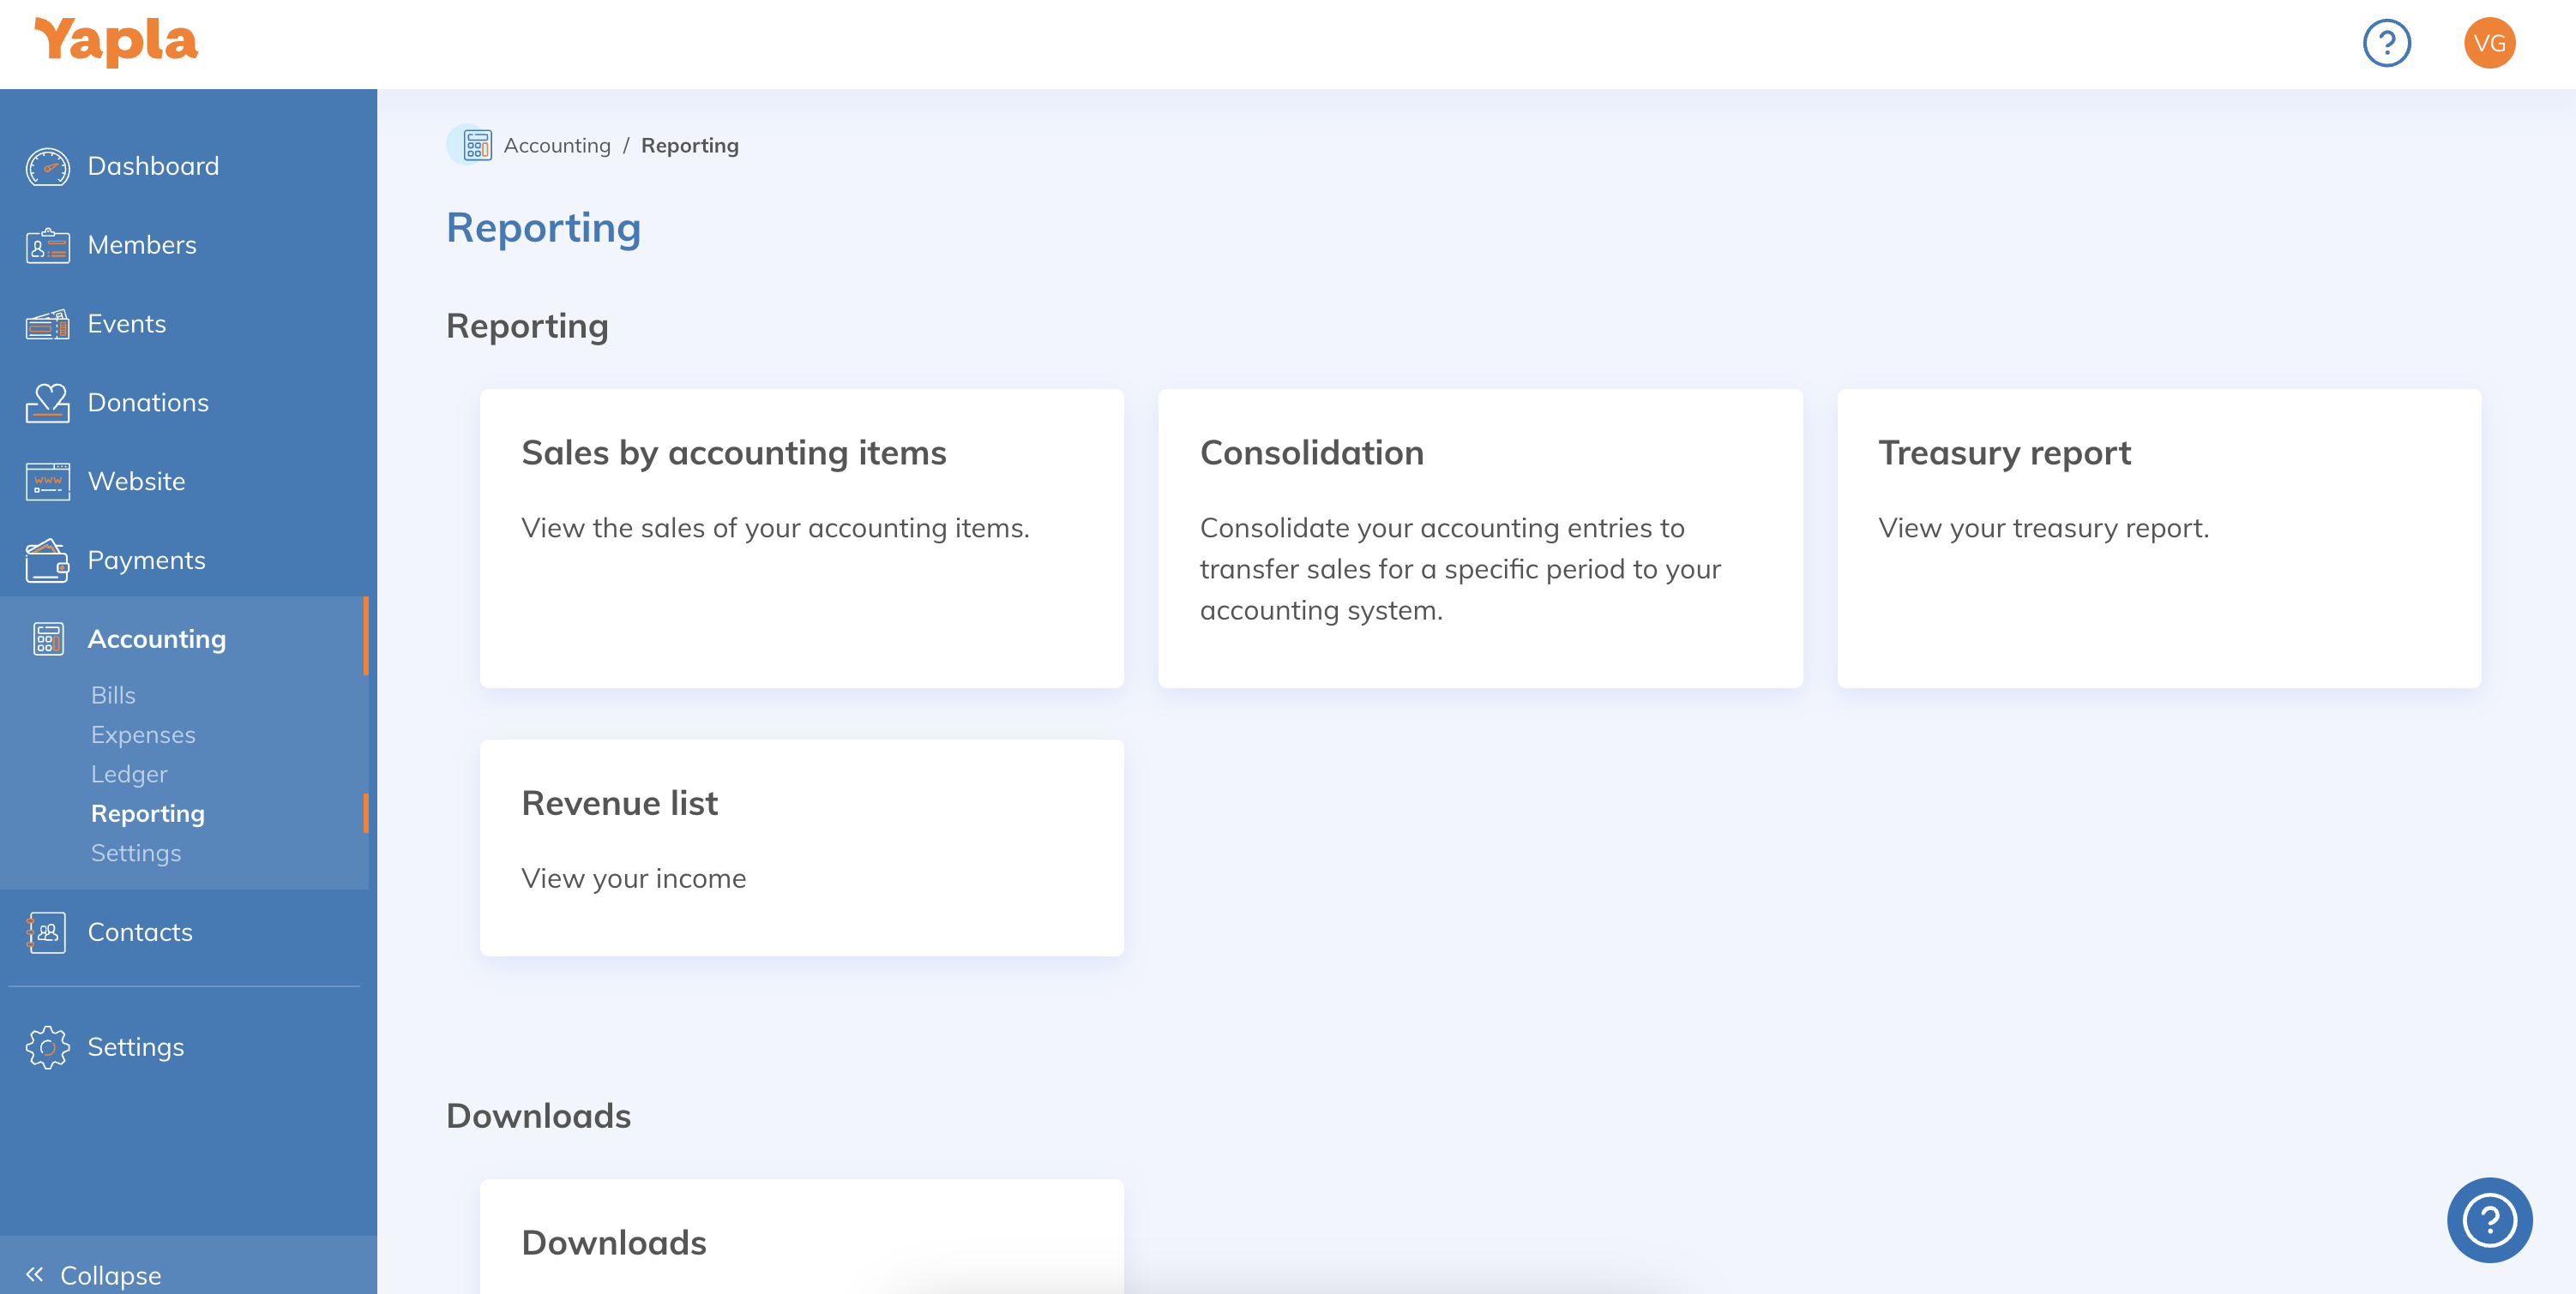The height and width of the screenshot is (1294, 2576).
Task: Open the floating help chat button
Action: (2488, 1219)
